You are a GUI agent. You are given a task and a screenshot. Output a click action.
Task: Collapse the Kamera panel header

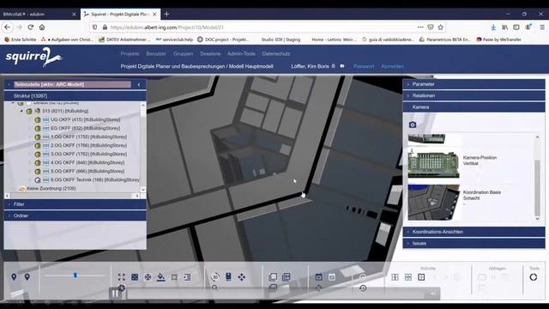click(474, 107)
